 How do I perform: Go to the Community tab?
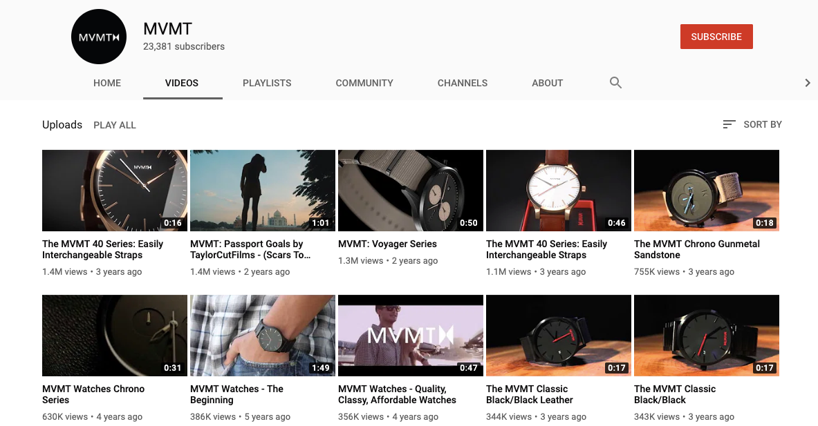pos(364,83)
